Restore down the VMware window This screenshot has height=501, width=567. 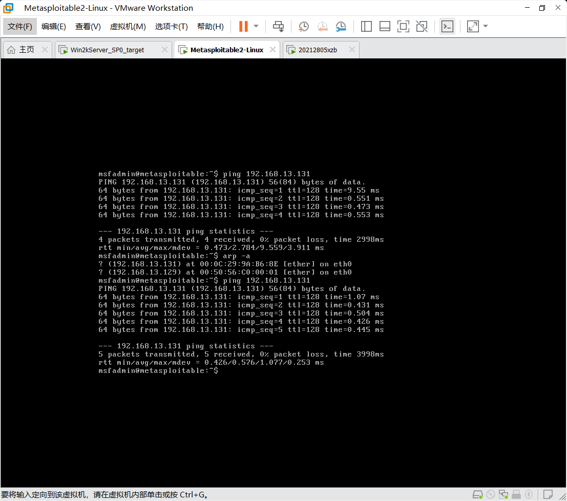[x=542, y=8]
